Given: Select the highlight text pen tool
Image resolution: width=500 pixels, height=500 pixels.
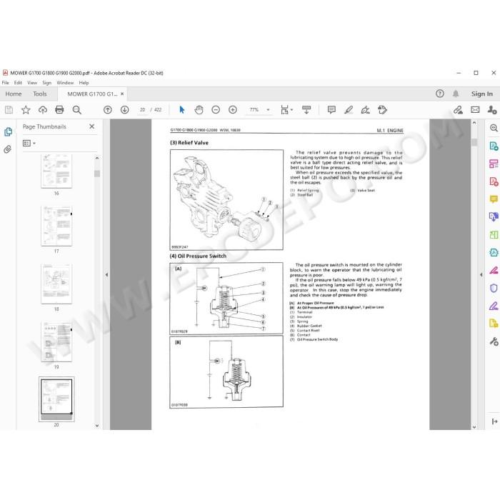Looking at the screenshot, I should pos(349,110).
